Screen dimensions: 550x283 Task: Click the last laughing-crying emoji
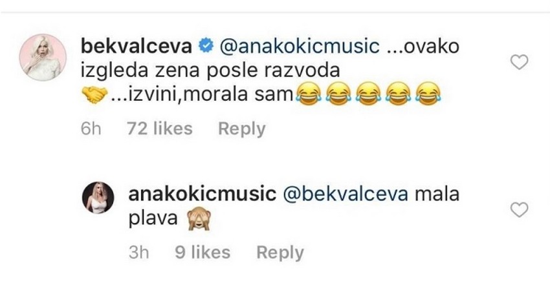428,94
